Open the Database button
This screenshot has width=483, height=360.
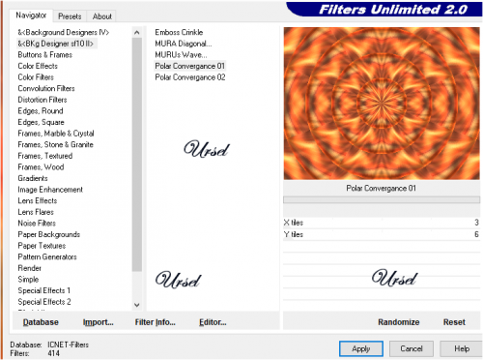coord(41,322)
